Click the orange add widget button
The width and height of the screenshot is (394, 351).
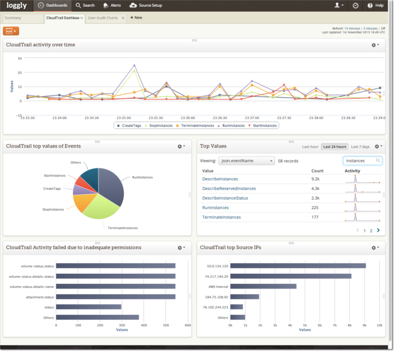pos(11,31)
